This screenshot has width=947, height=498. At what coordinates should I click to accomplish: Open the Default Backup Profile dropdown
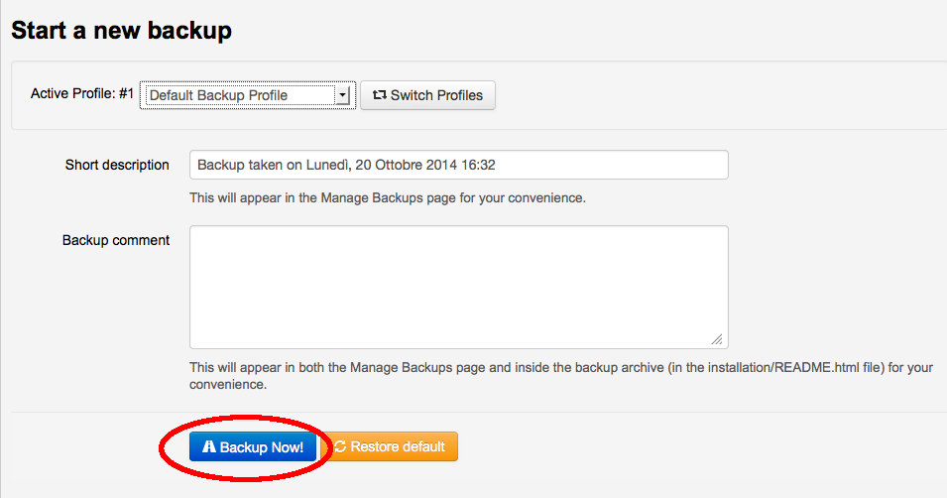pos(247,96)
